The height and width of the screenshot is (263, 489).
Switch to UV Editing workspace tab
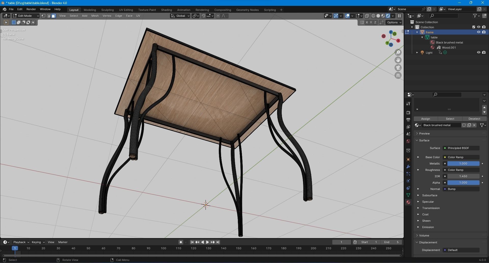point(126,10)
